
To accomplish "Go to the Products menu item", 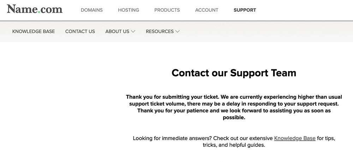I will 167,10.
